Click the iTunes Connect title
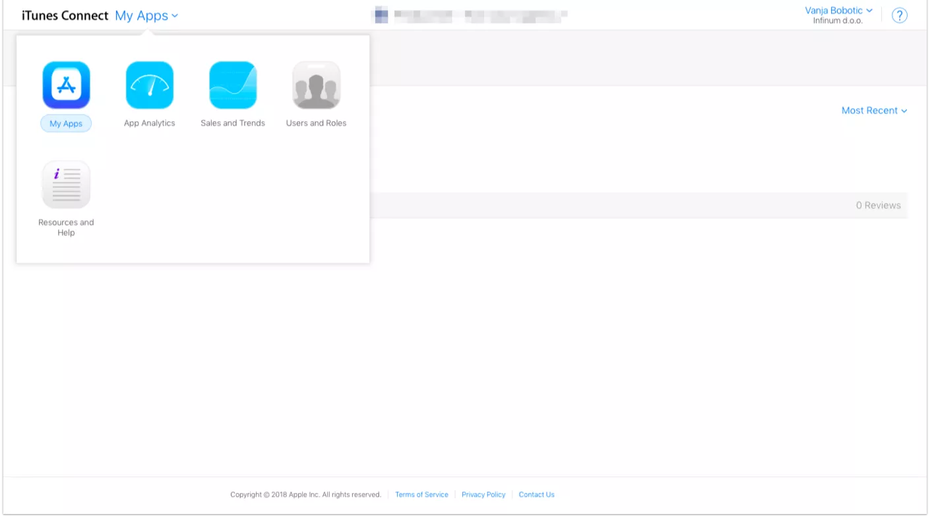Screen dimensions: 930x516 coord(65,16)
